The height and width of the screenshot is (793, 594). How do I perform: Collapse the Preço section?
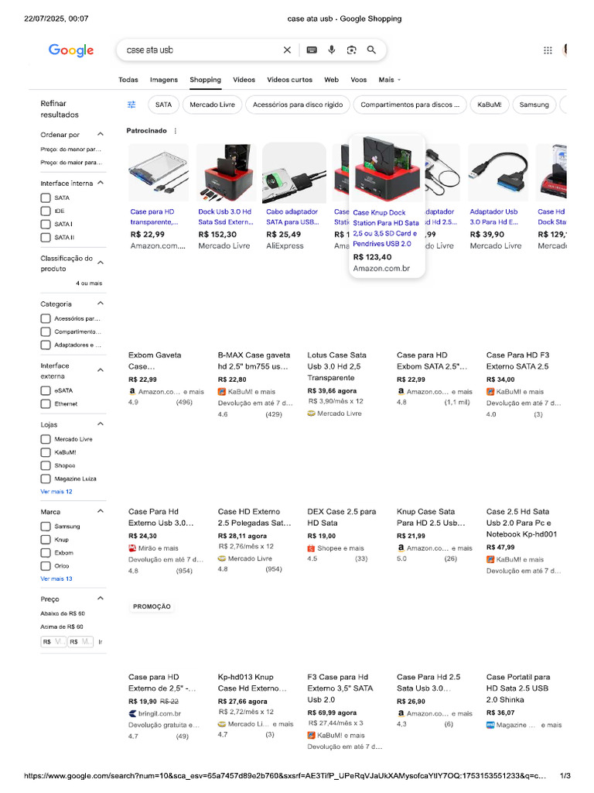(101, 598)
